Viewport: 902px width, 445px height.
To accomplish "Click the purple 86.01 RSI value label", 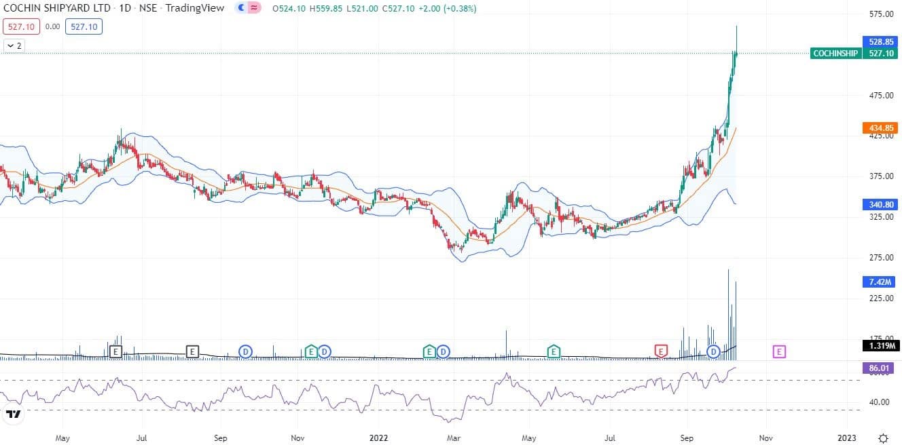I will click(x=880, y=368).
